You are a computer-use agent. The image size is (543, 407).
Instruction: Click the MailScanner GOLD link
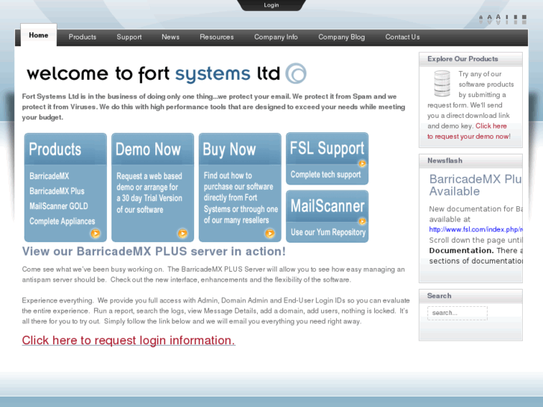pyautogui.click(x=58, y=206)
